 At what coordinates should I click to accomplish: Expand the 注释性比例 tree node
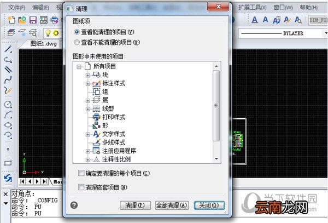[88, 159]
